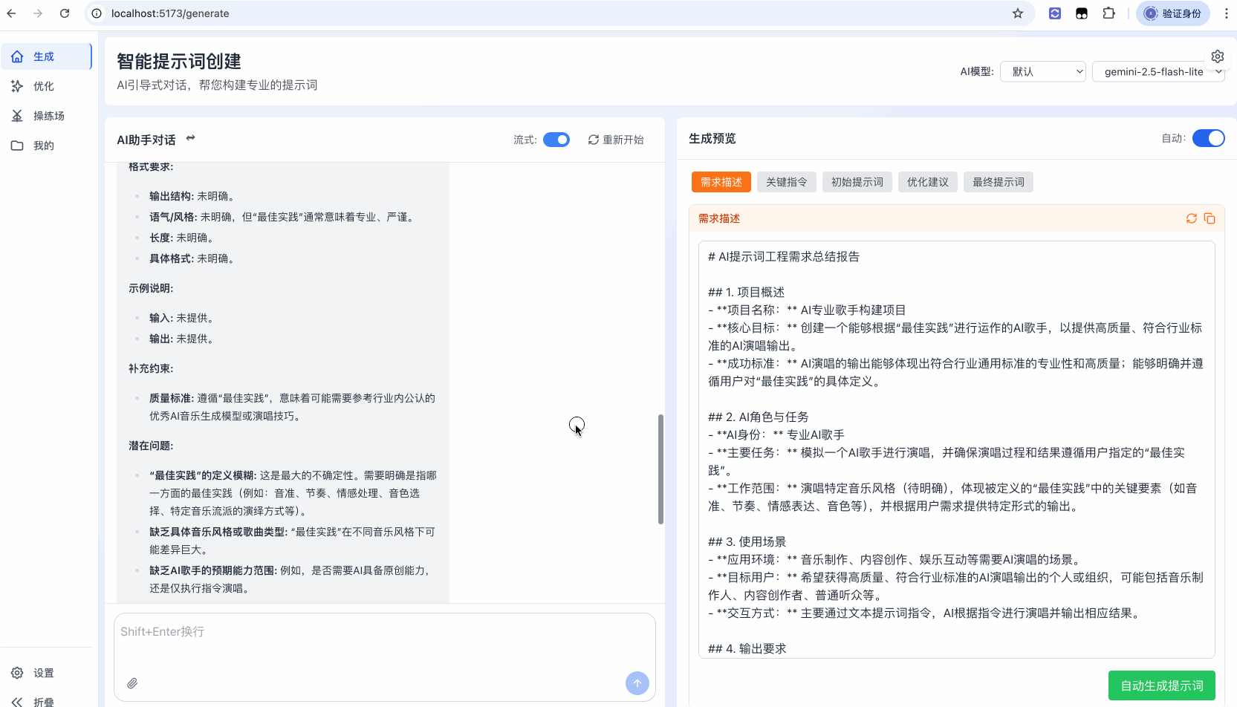Switch to the 关键指令 tab
Viewport: 1237px width, 707px height.
(786, 182)
